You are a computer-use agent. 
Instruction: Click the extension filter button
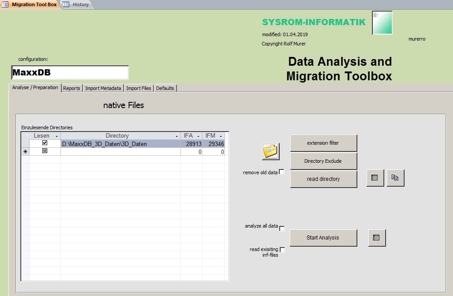click(323, 143)
